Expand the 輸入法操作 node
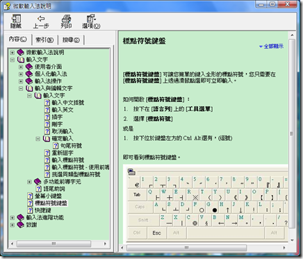 (x=21, y=81)
